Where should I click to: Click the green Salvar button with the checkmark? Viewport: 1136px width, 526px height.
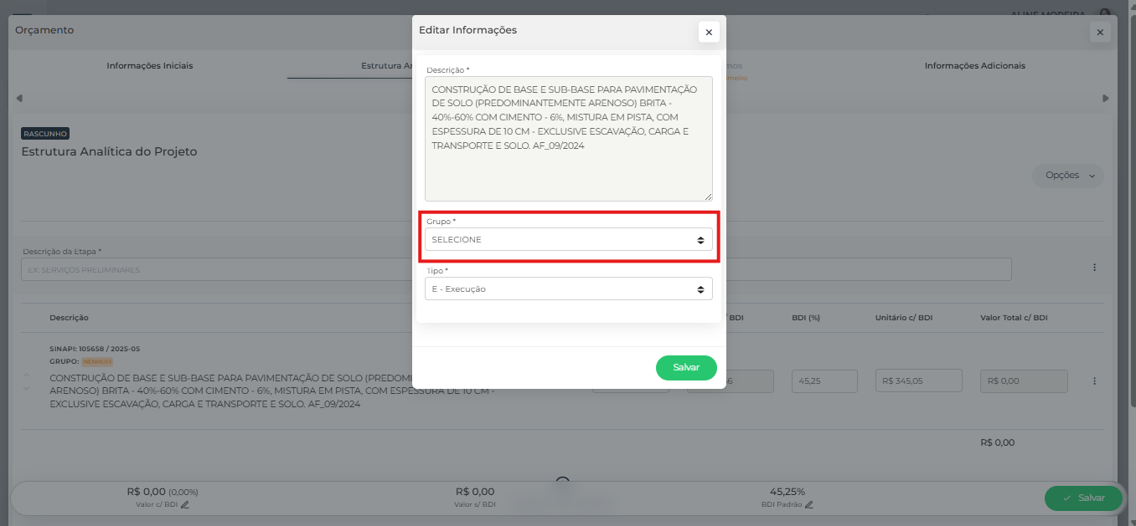(x=1082, y=498)
